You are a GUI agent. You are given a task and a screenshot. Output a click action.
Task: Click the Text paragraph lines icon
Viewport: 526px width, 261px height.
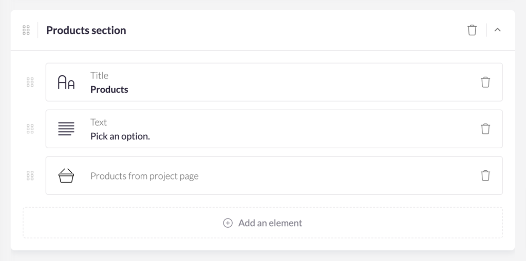pos(66,129)
